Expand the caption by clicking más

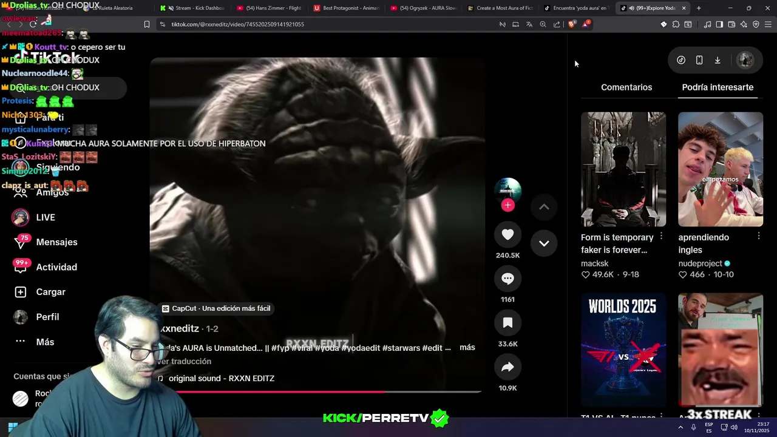coord(467,348)
